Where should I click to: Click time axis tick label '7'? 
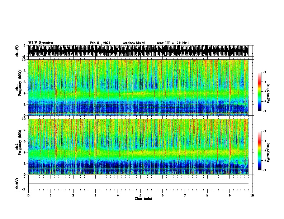pos(185,195)
